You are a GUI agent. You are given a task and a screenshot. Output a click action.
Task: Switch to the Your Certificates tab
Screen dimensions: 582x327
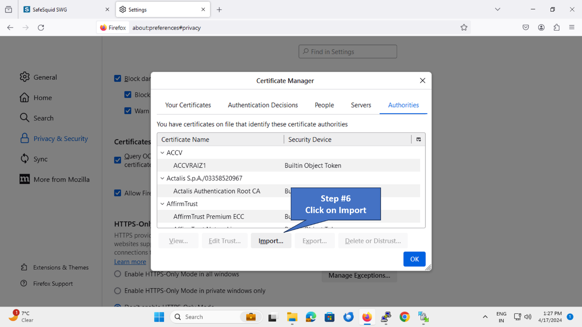188,105
